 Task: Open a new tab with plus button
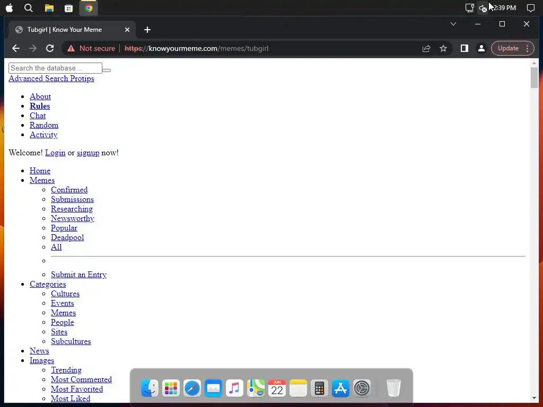[x=147, y=30]
